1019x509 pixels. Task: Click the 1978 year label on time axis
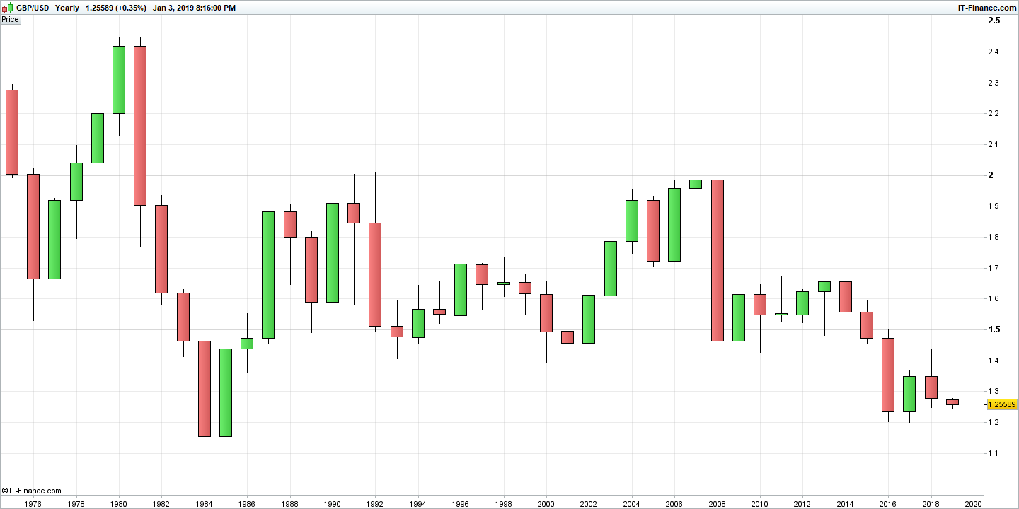[x=76, y=504]
